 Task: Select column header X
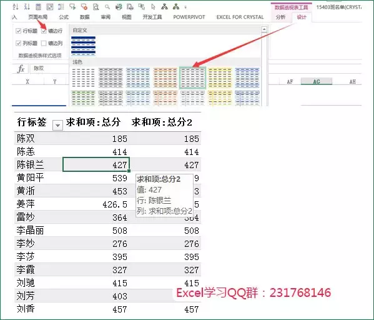[x=27, y=82]
